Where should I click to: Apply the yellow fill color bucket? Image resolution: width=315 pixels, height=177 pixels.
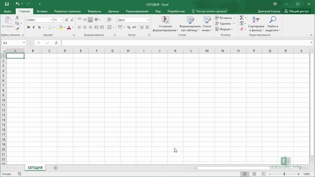(61, 28)
